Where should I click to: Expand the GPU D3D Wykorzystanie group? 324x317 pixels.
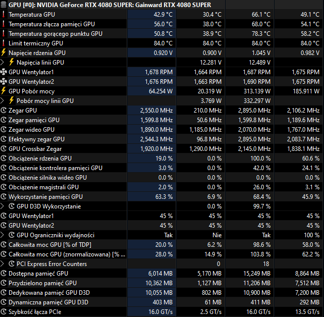pyautogui.click(x=3, y=206)
